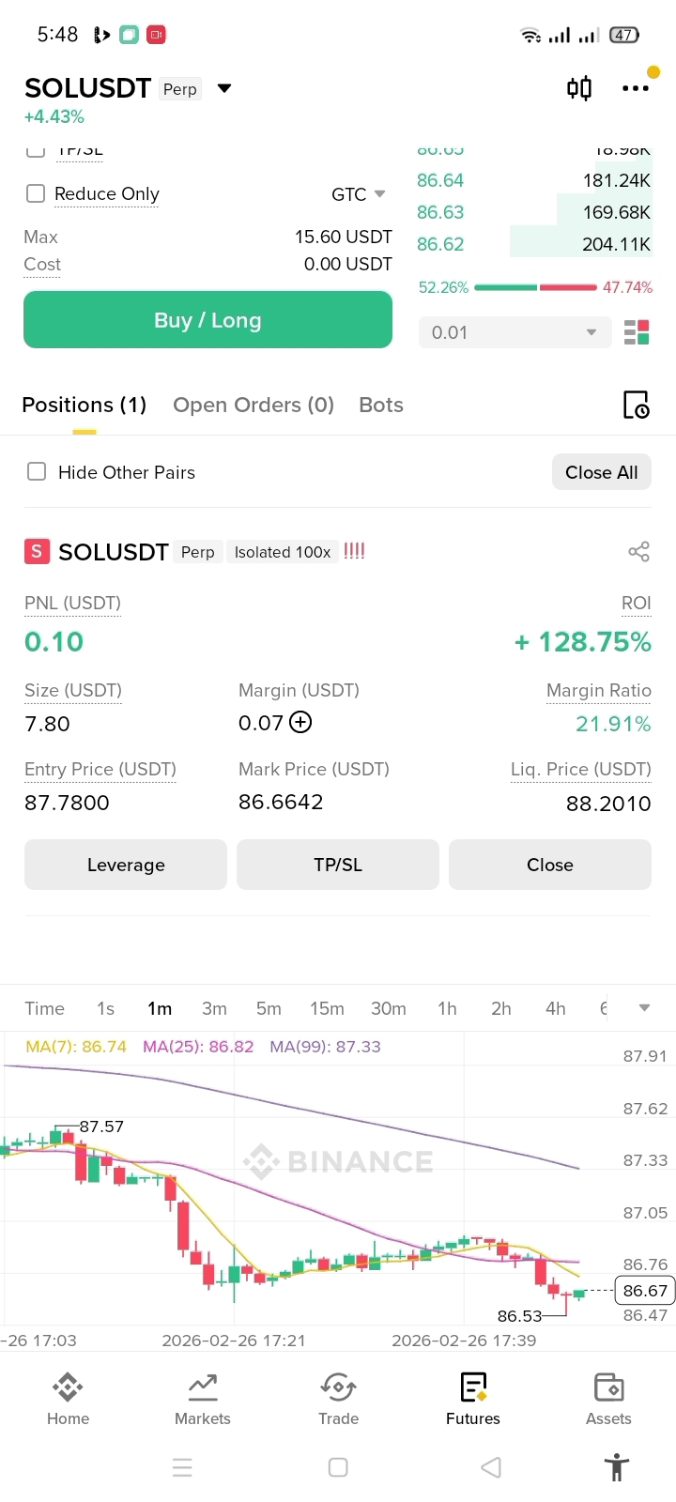Open the position history icon
The height and width of the screenshot is (1502, 676).
point(636,405)
